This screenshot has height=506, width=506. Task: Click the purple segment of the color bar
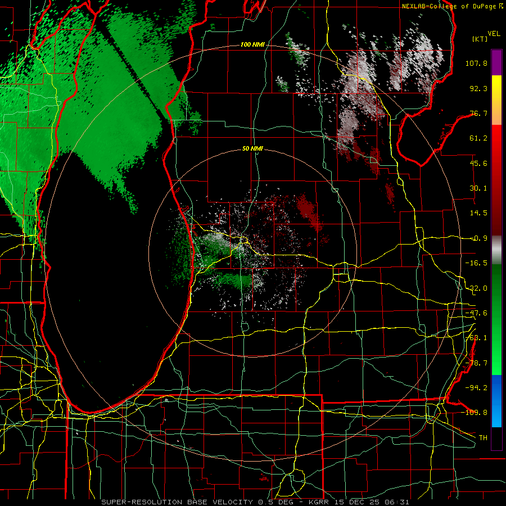496,62
